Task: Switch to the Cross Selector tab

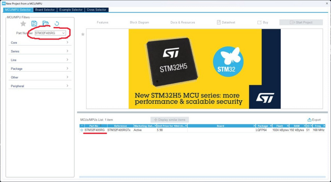Action: pyautogui.click(x=96, y=10)
